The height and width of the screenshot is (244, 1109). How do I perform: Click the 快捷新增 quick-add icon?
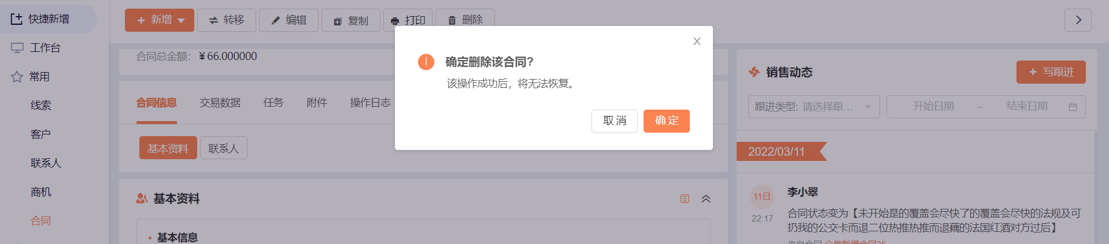click(x=16, y=19)
